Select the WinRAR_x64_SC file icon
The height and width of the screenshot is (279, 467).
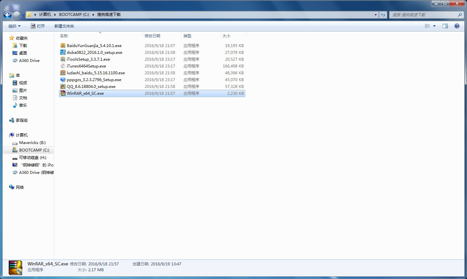(63, 93)
